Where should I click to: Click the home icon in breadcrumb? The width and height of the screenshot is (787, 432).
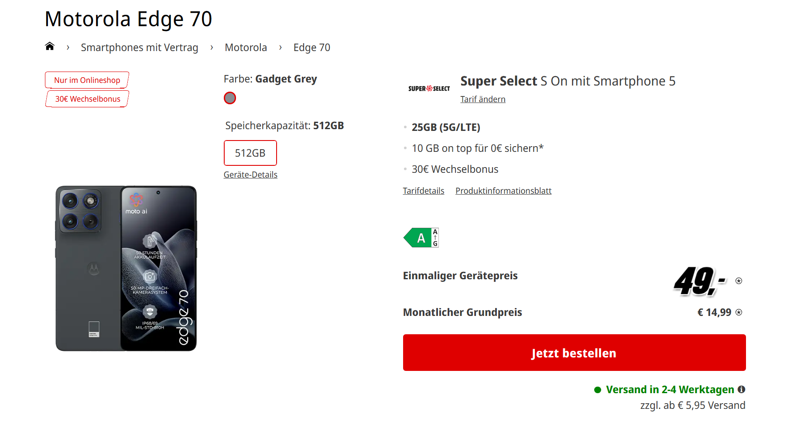pyautogui.click(x=50, y=46)
